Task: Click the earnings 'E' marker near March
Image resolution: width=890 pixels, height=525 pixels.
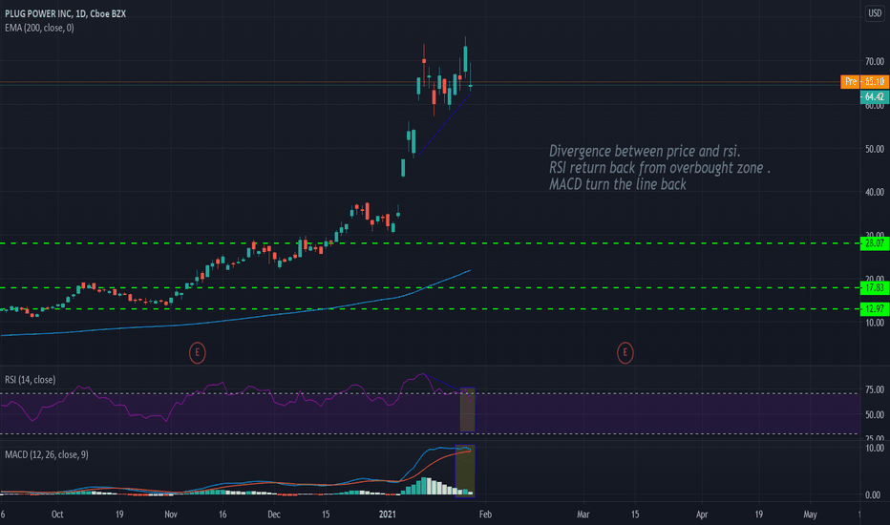Action: click(625, 352)
